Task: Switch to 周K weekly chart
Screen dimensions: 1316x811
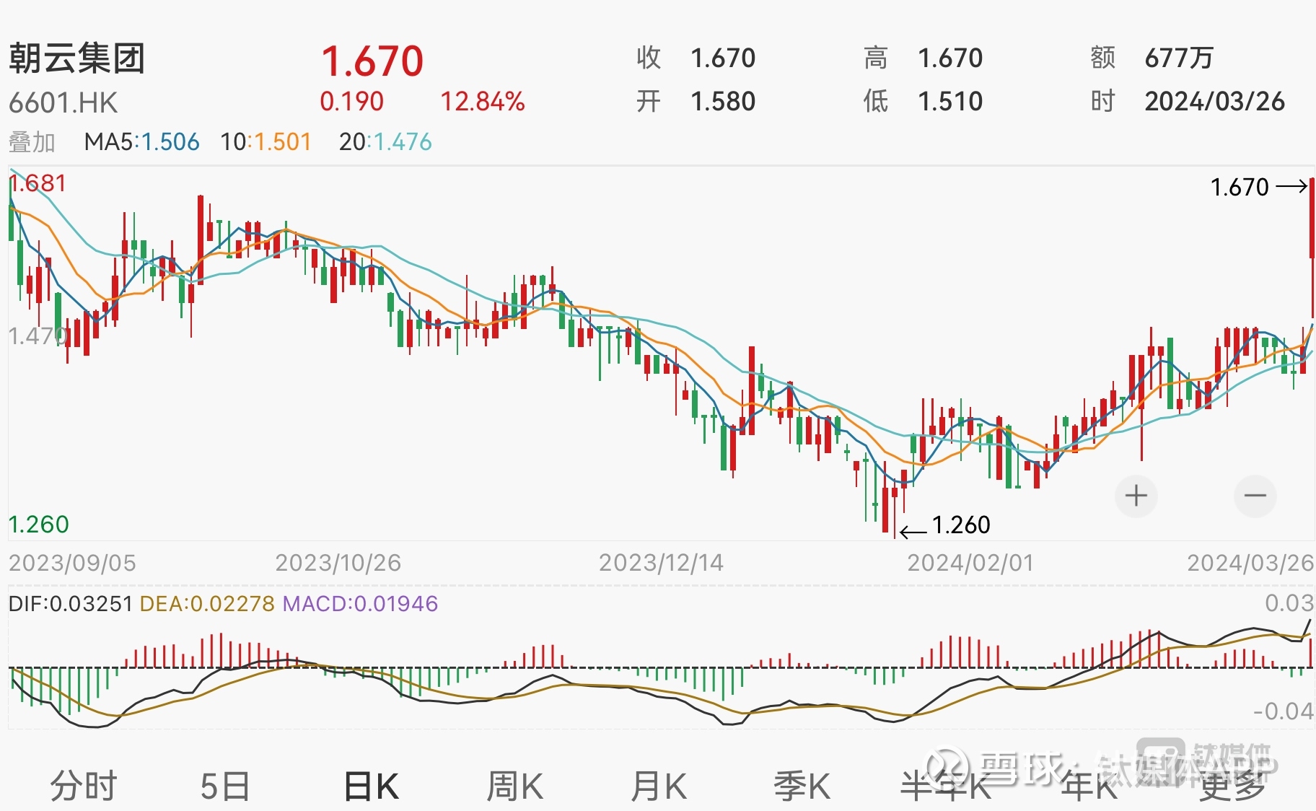Action: [x=514, y=785]
